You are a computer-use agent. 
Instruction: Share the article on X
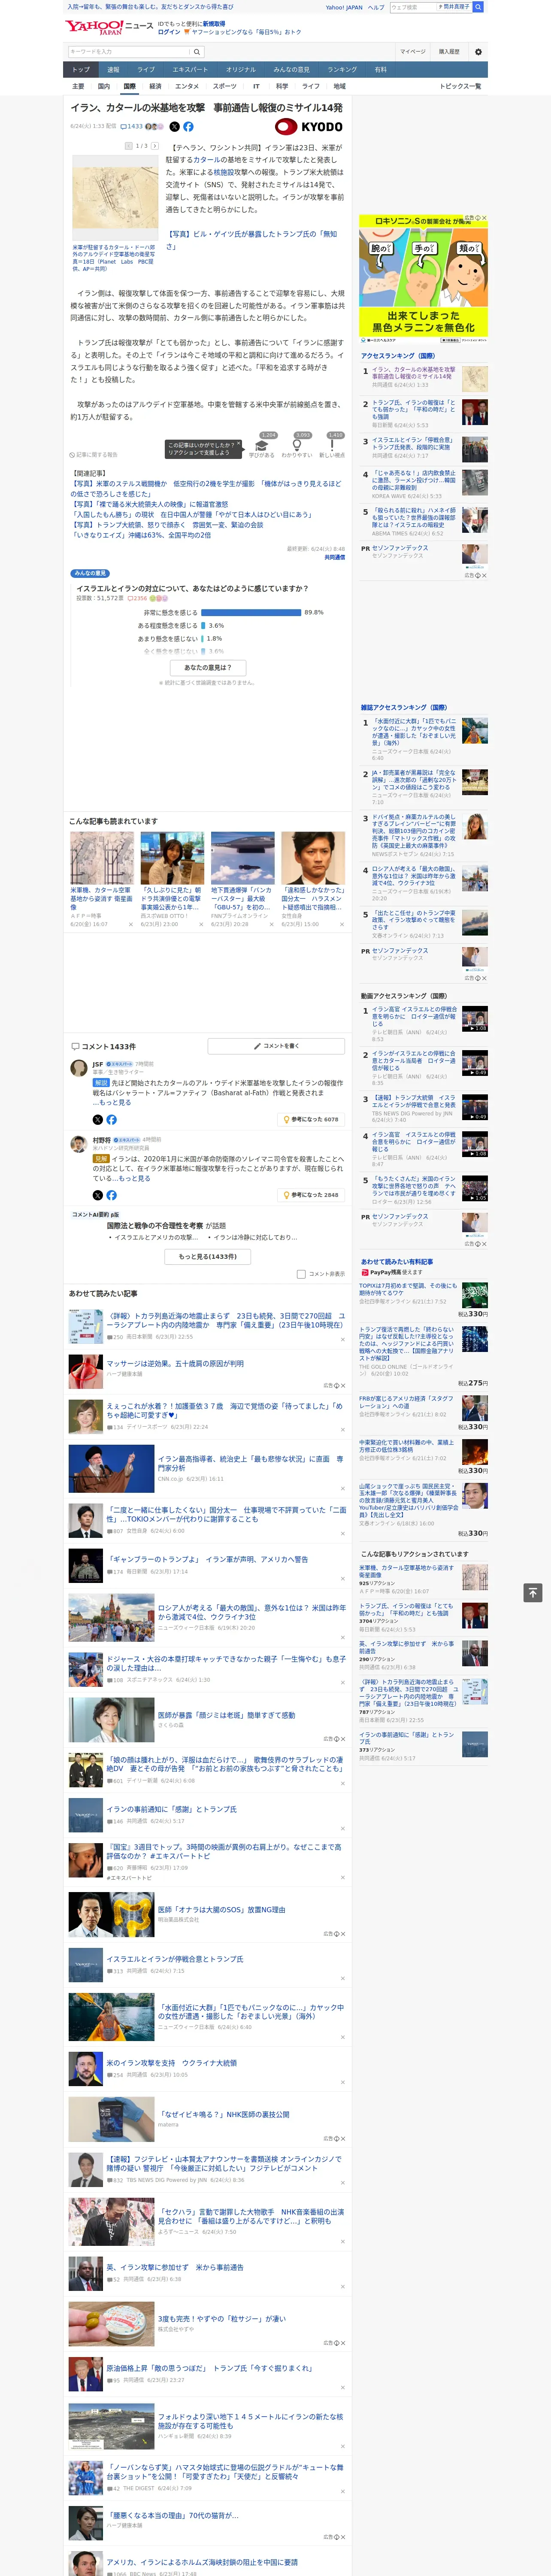tap(174, 127)
